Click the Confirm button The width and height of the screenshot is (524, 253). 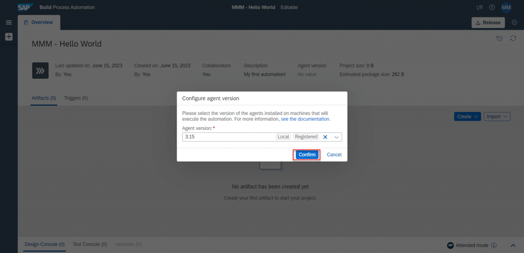pos(307,154)
